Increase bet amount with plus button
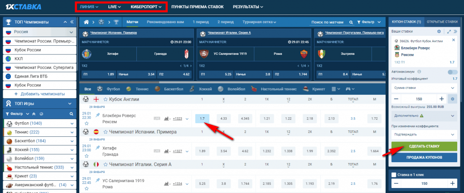This screenshot has height=193, width=464. [x=441, y=99]
